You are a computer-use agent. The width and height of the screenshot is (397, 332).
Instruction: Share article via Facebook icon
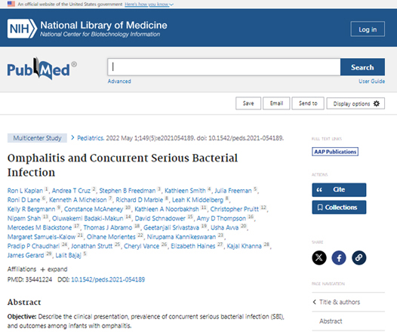[x=339, y=258]
